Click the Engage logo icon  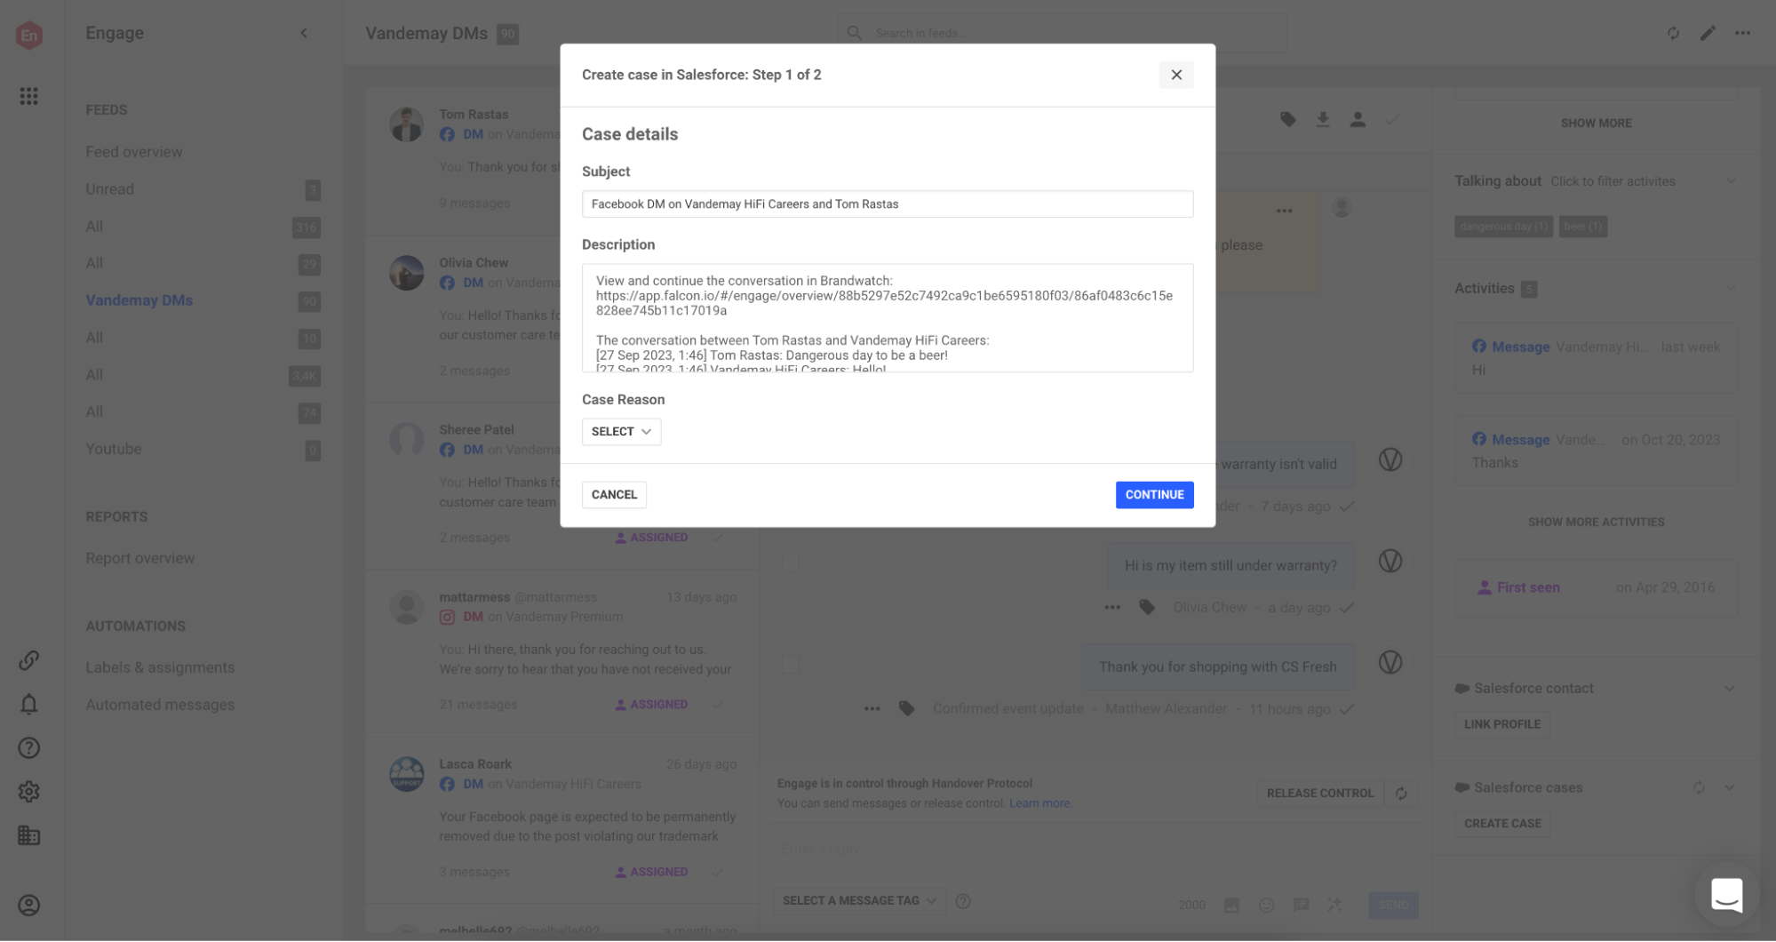point(29,35)
